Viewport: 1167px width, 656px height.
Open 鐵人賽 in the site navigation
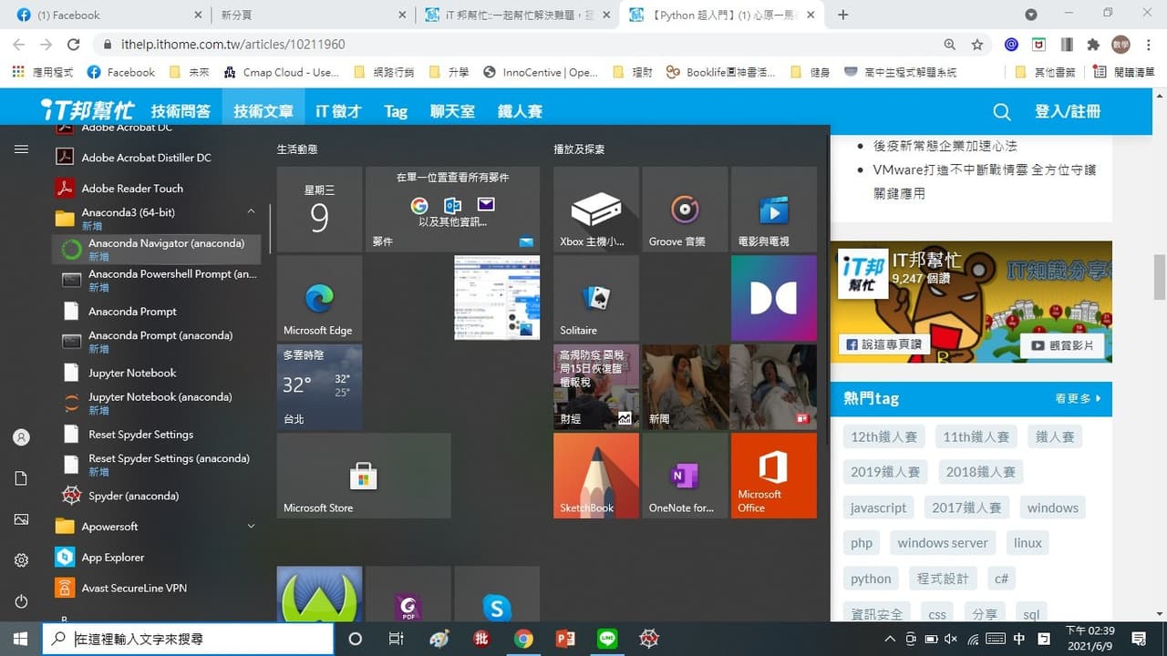(x=520, y=111)
